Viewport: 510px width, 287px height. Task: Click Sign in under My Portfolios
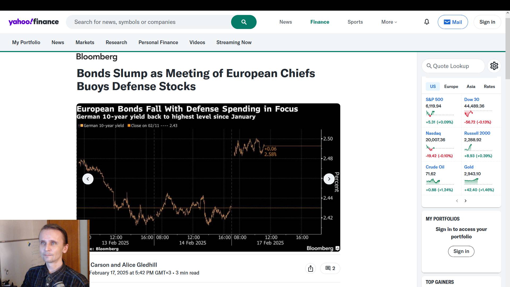click(461, 251)
